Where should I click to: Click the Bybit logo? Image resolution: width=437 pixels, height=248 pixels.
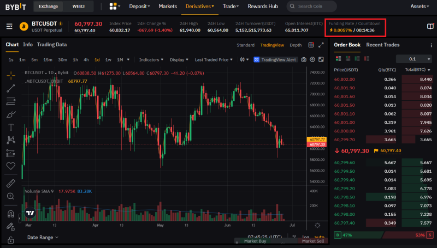point(16,7)
